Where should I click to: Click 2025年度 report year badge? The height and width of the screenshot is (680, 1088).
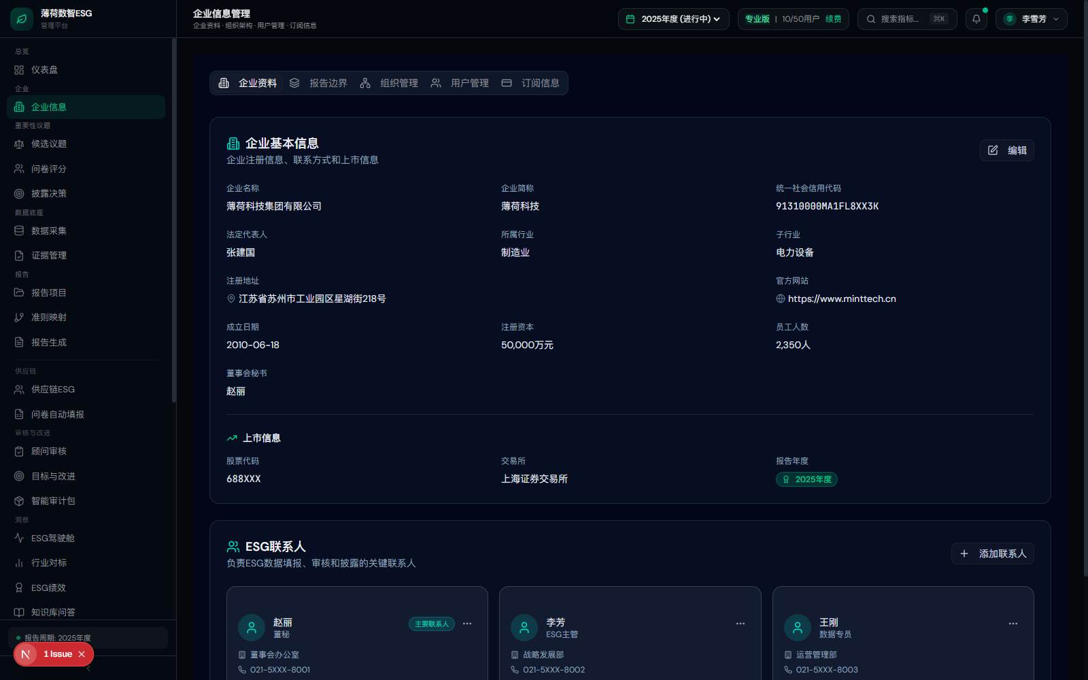point(806,479)
